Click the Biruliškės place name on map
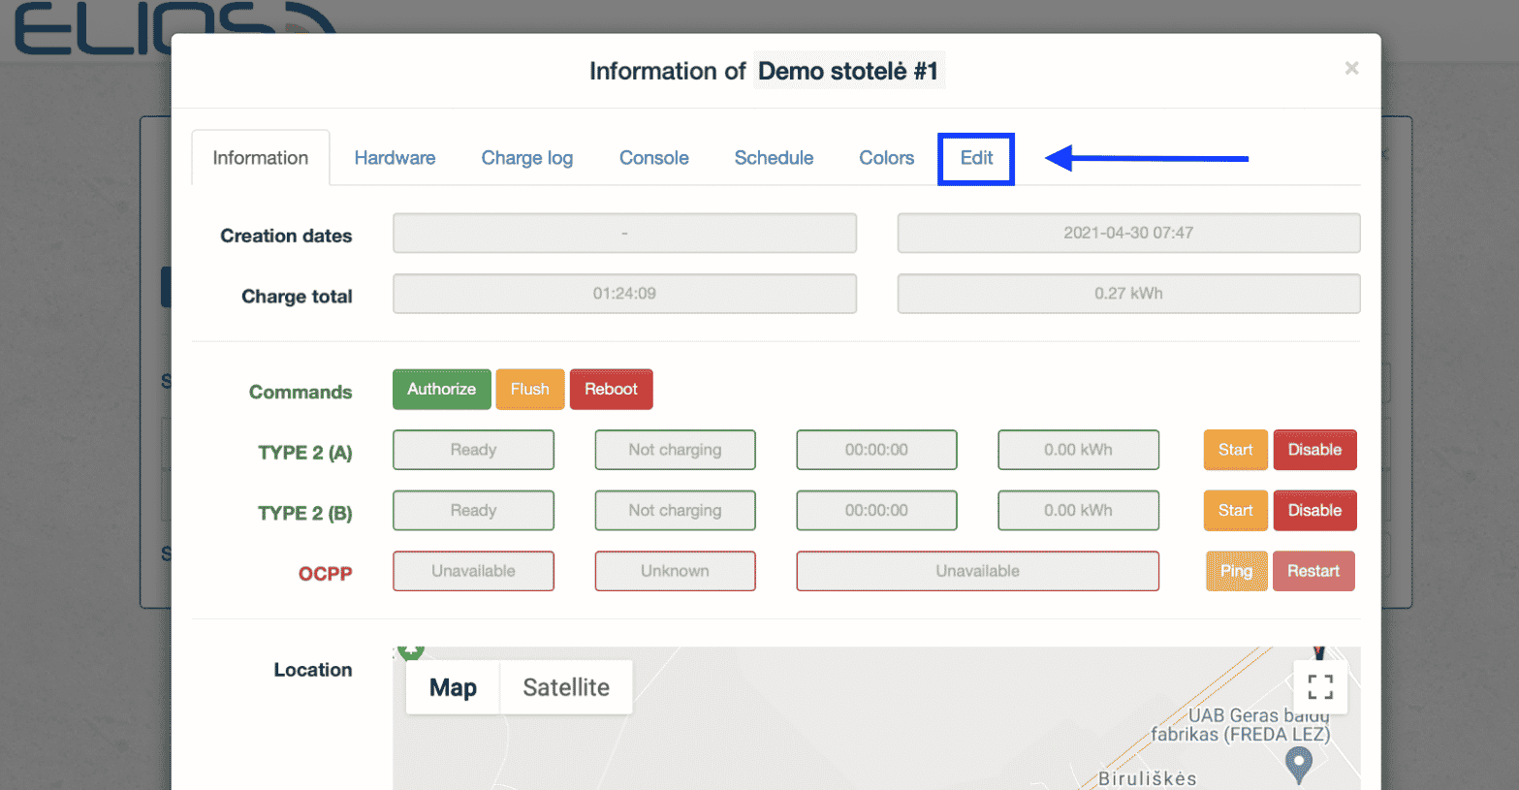This screenshot has height=790, width=1519. click(x=1148, y=778)
